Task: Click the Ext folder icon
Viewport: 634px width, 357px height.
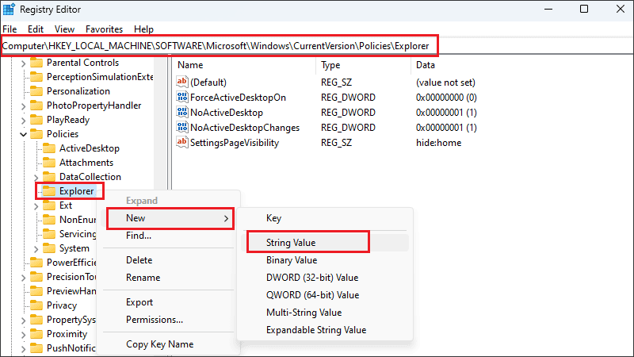Action: (x=49, y=205)
